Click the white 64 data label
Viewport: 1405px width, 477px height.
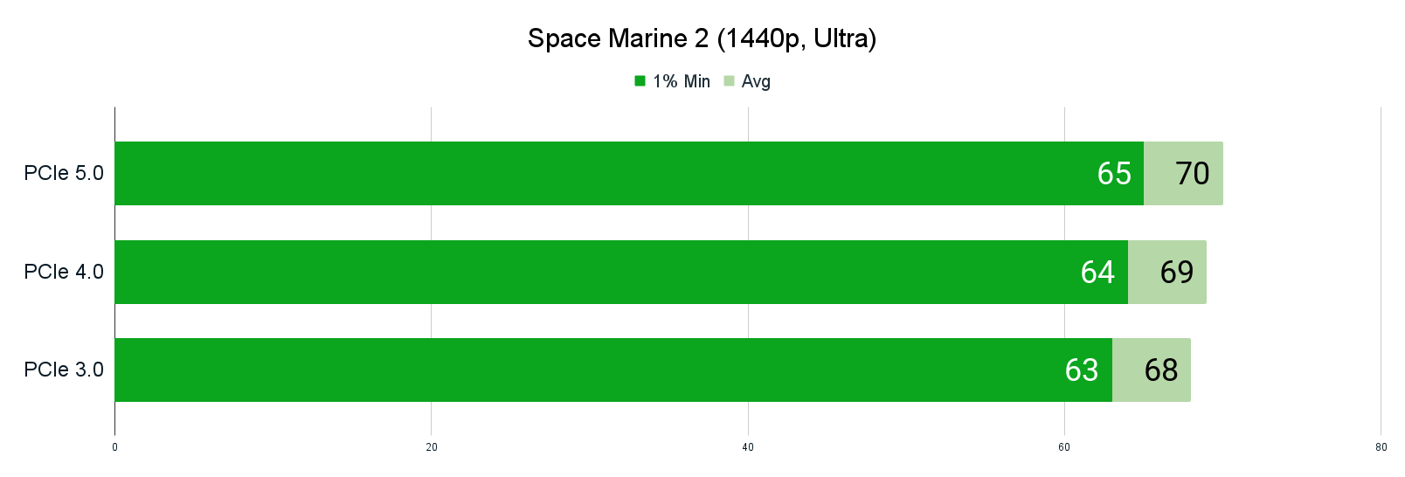[1097, 272]
